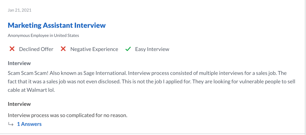Select the Negative Experience label
This screenshot has height=135, width=306.
coord(94,49)
